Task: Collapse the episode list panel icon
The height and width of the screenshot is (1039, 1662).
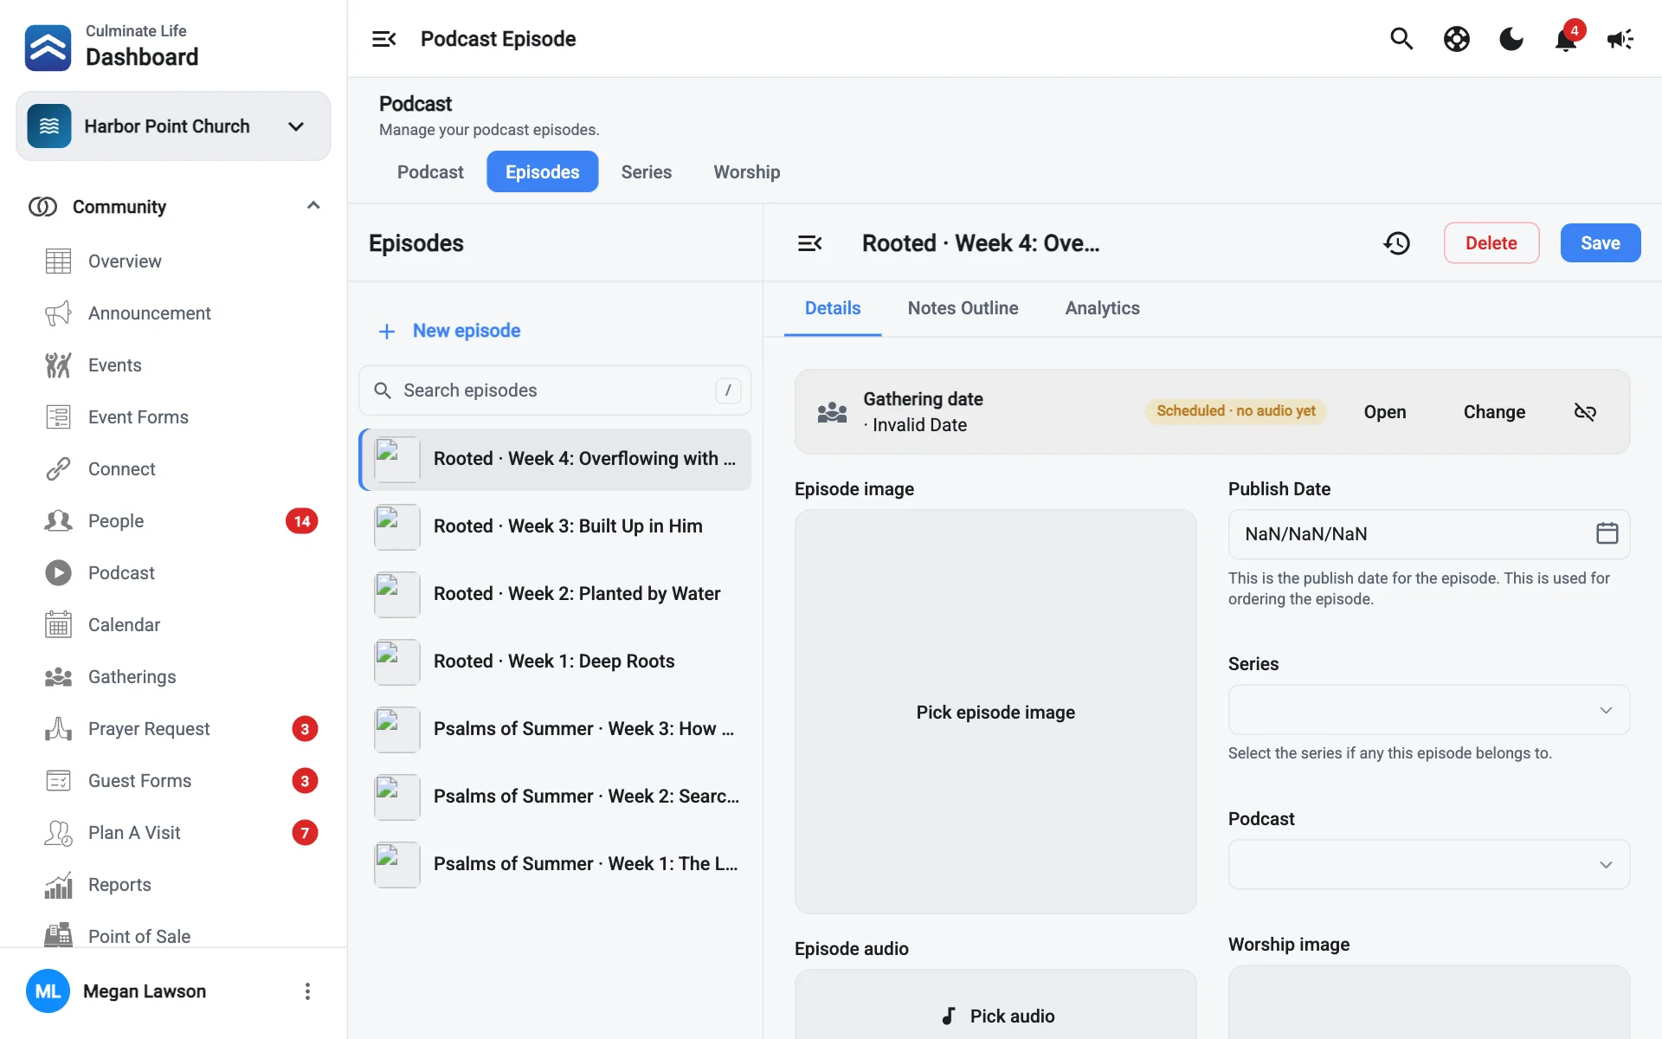Action: 809,243
